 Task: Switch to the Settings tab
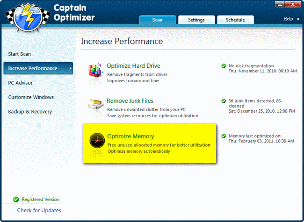click(x=196, y=20)
